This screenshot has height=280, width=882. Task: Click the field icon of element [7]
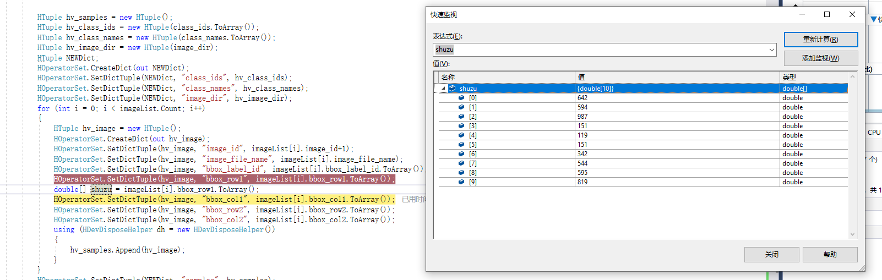(x=461, y=163)
